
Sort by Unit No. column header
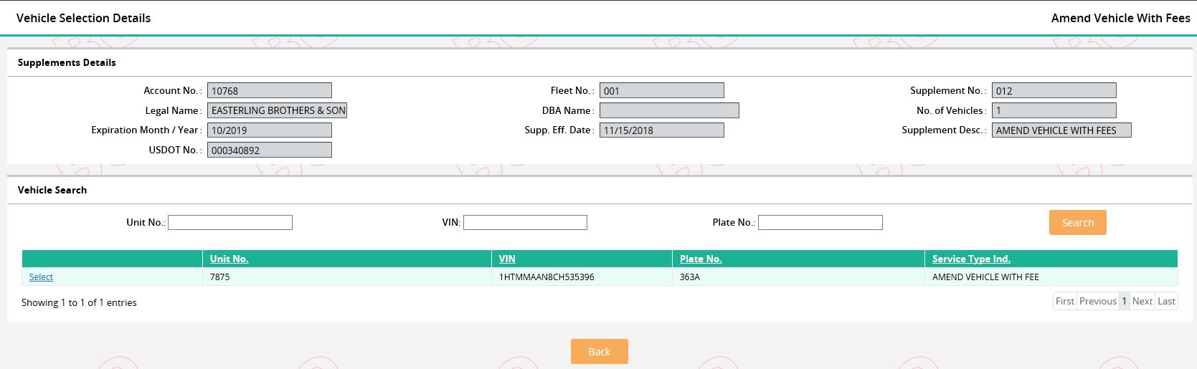click(x=229, y=259)
